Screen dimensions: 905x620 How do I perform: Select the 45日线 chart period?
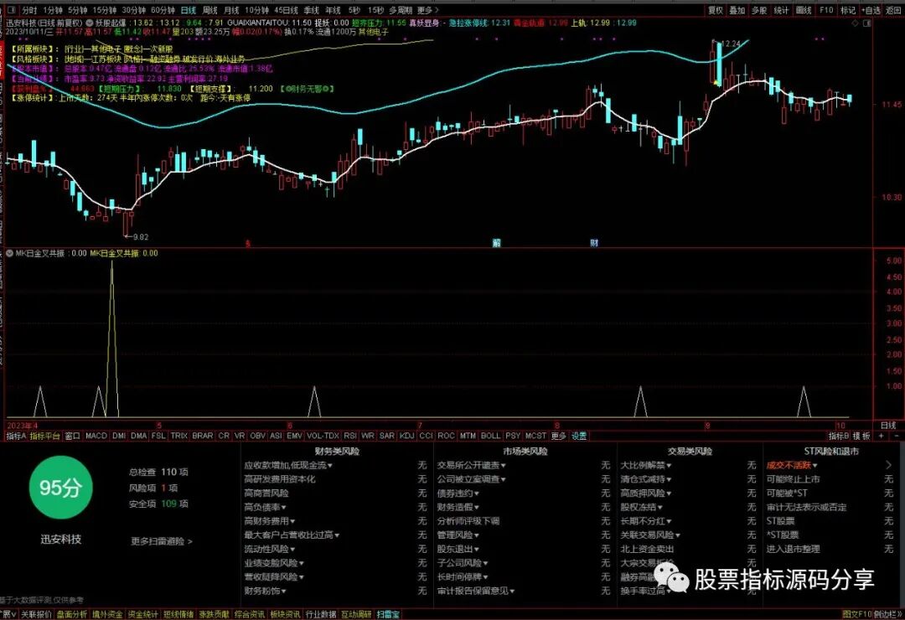(x=287, y=10)
